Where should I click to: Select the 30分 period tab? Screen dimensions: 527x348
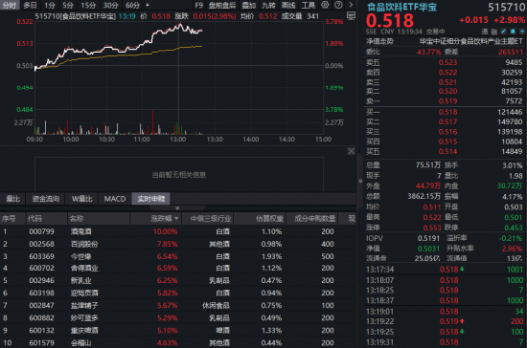tap(110, 5)
